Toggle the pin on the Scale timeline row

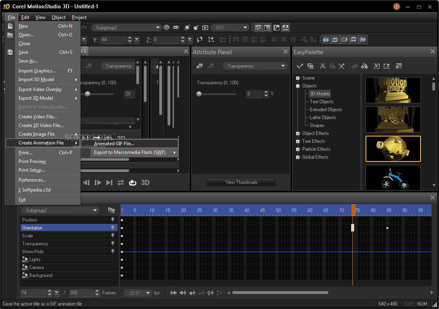coord(113,235)
